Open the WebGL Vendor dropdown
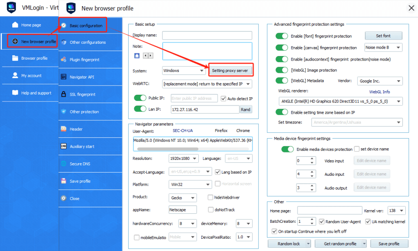418x251 pixels. coord(380,81)
